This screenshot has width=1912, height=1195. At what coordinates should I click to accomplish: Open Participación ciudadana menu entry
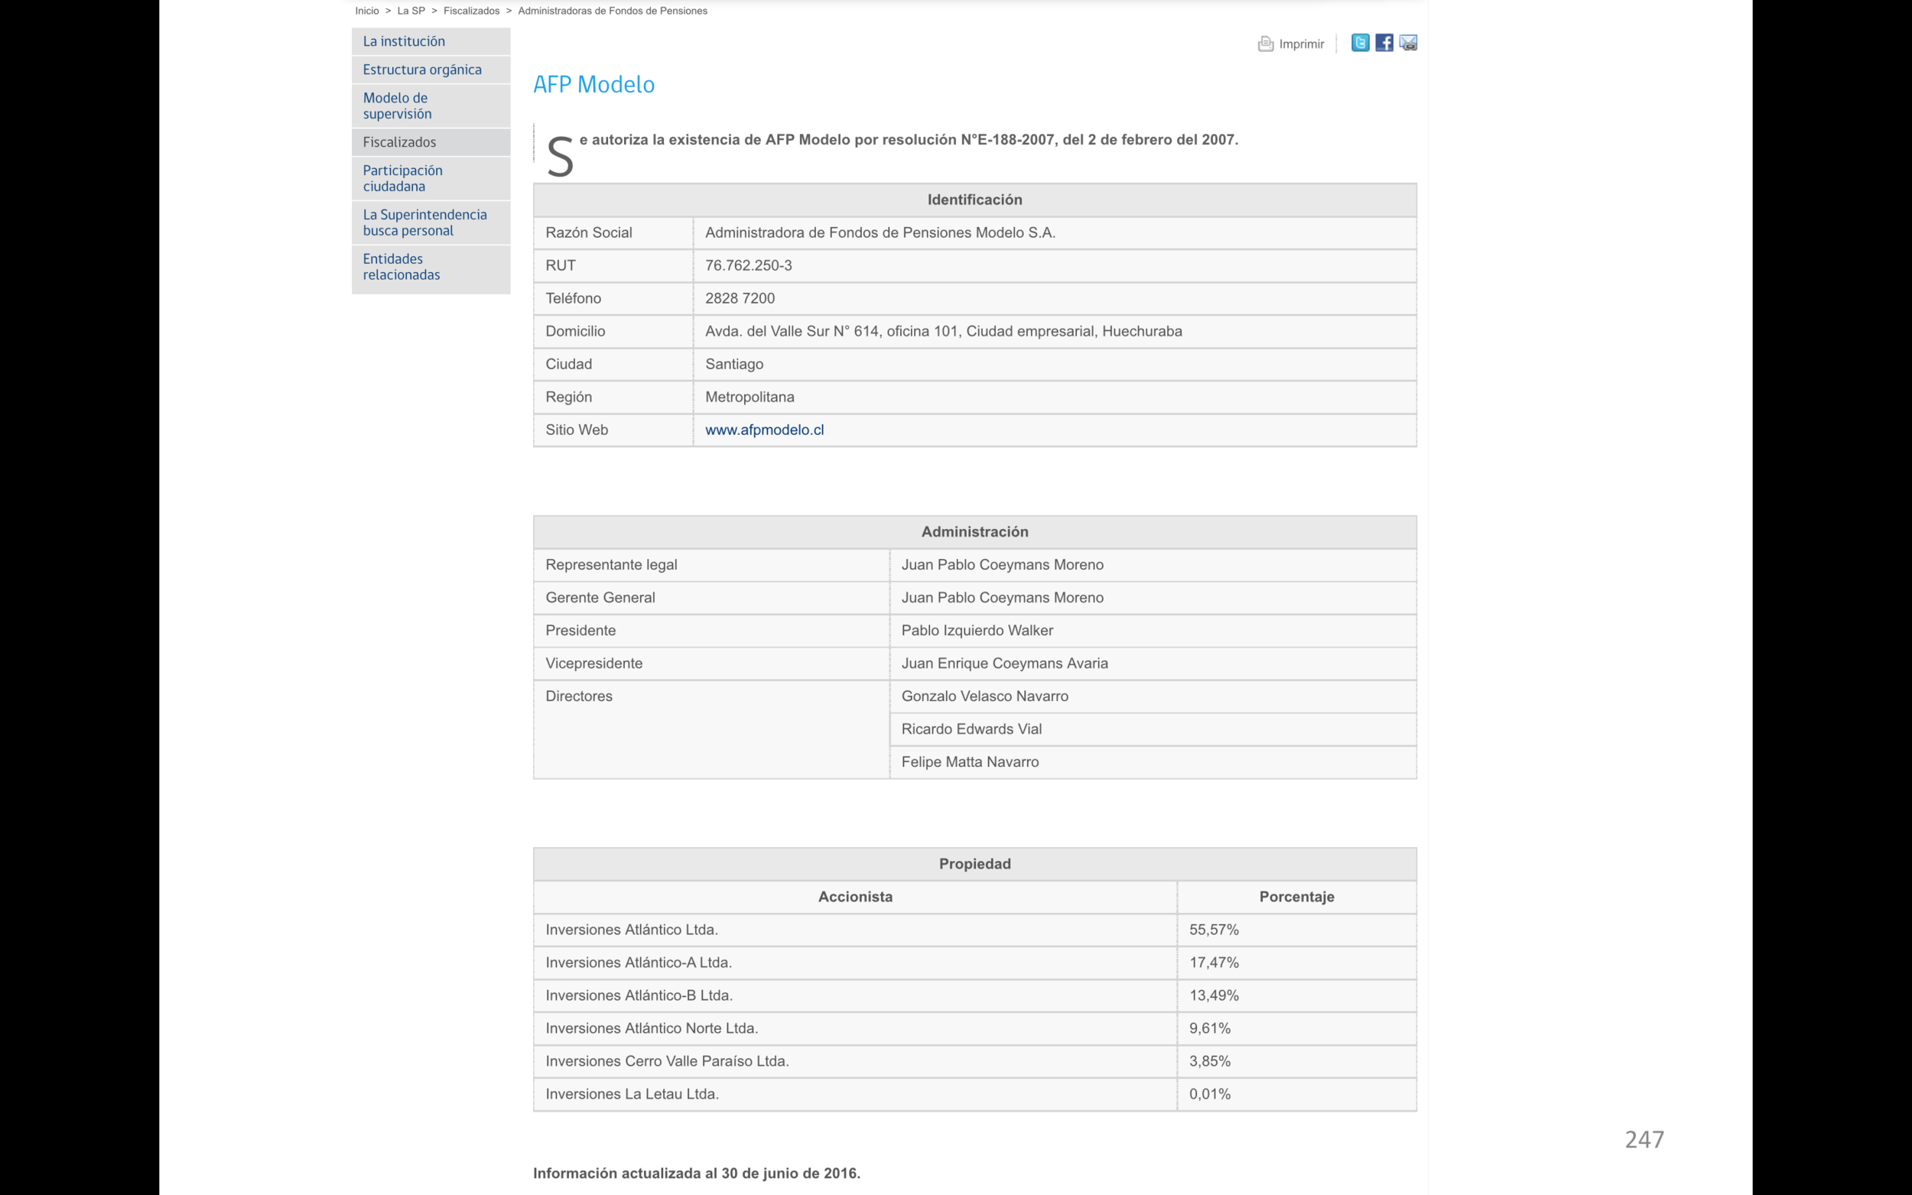coord(402,179)
